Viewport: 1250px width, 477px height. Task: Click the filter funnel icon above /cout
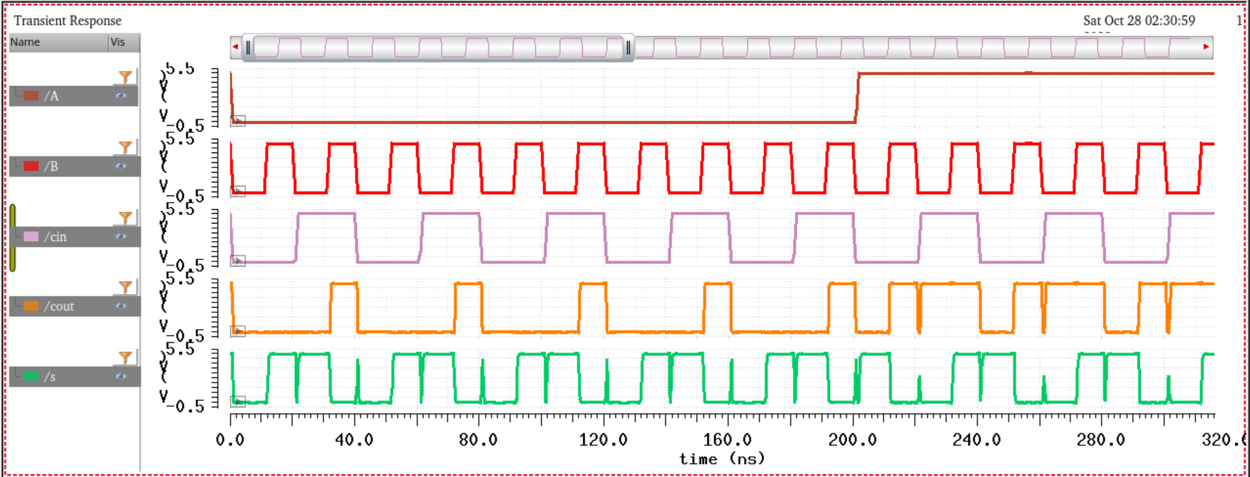(125, 287)
